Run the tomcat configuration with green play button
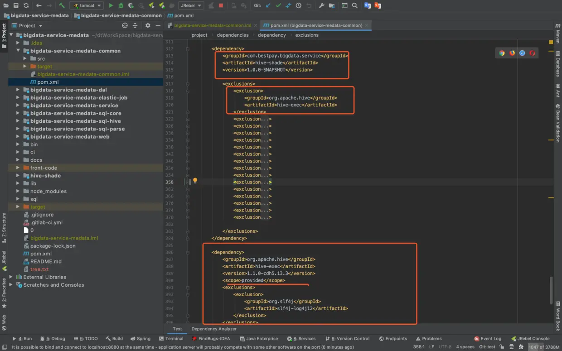 click(x=111, y=5)
